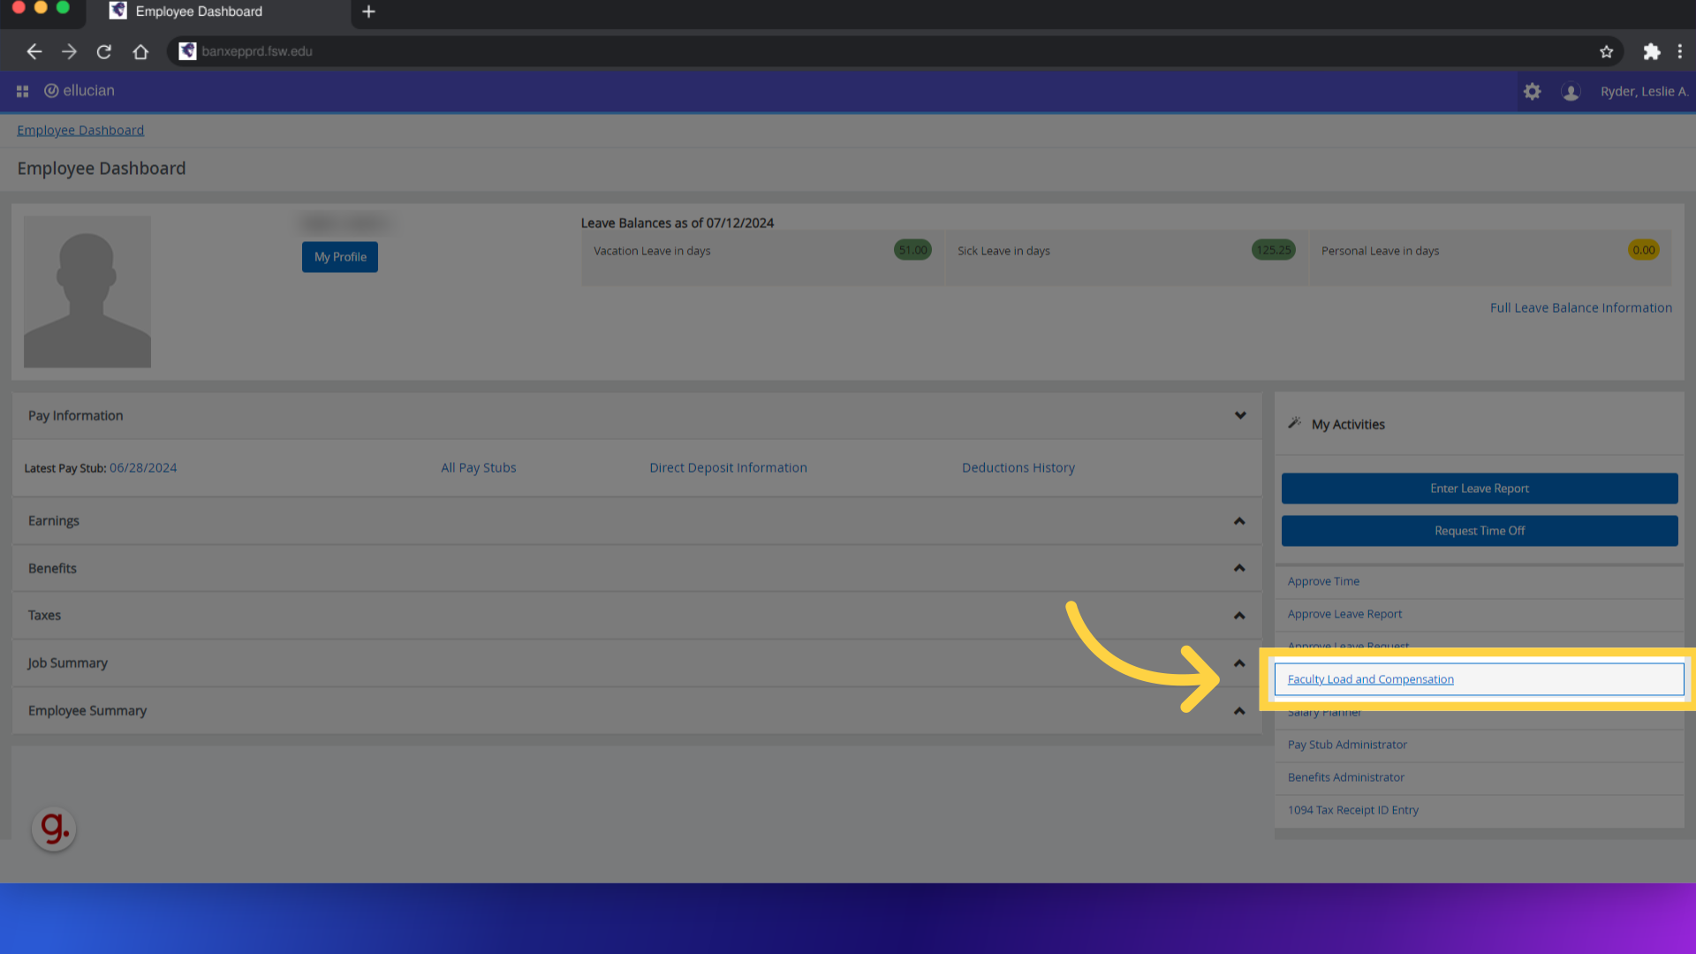This screenshot has width=1696, height=954.
Task: Open the All Pay Stubs link
Action: pyautogui.click(x=479, y=467)
